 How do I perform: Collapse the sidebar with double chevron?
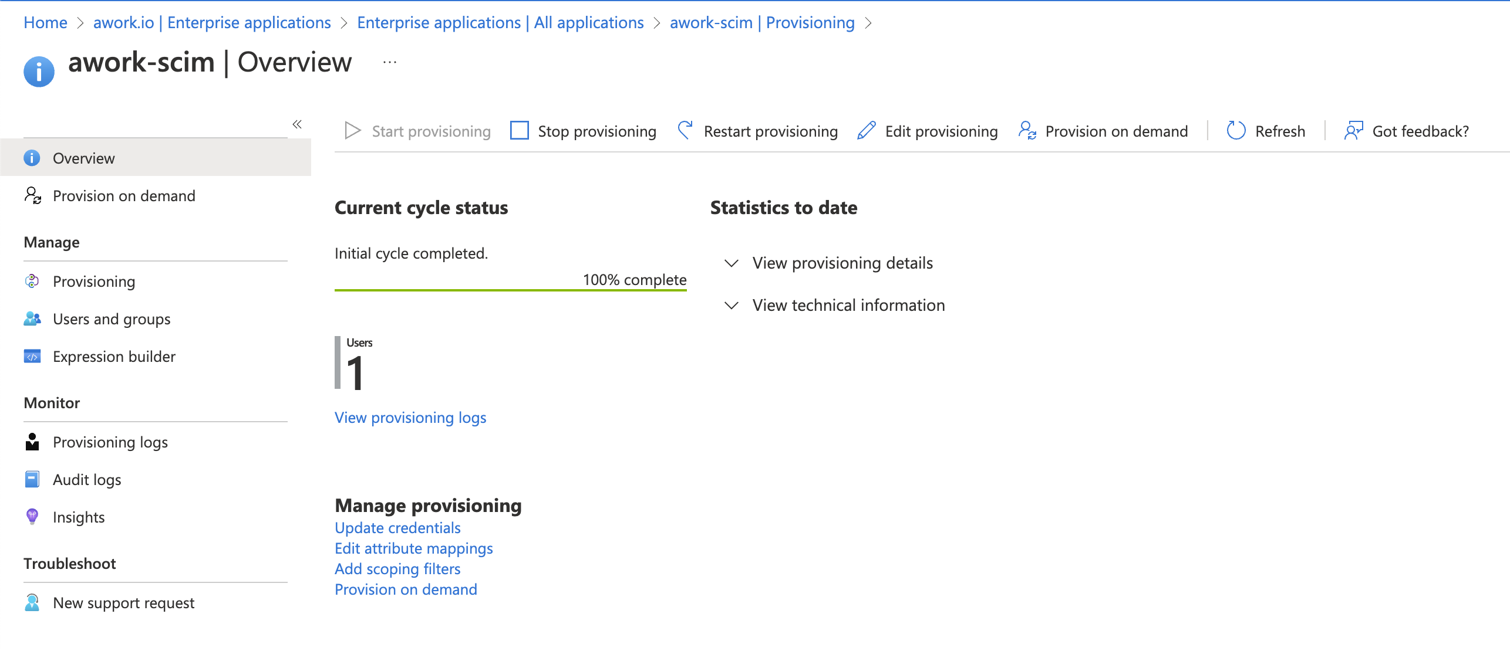click(297, 124)
